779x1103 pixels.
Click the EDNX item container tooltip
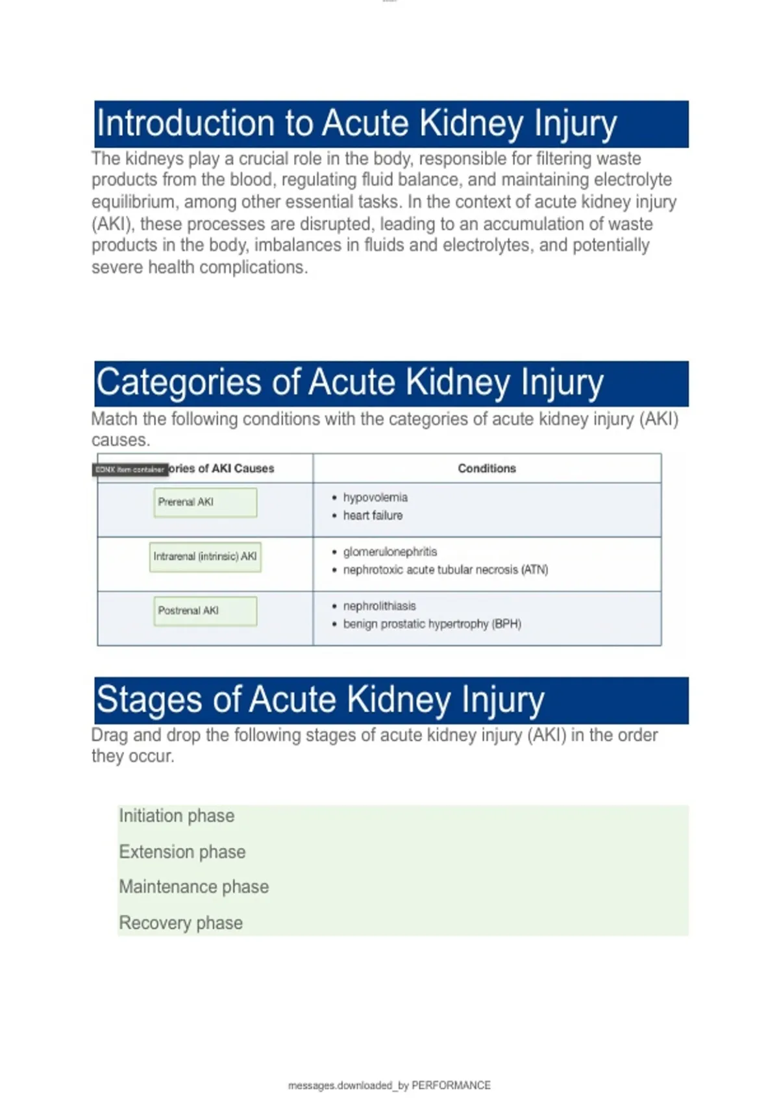pyautogui.click(x=130, y=469)
